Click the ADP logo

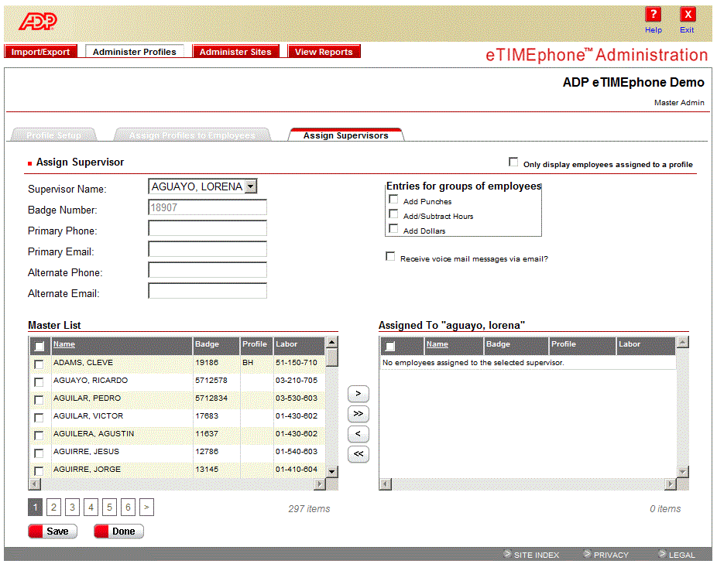coord(38,21)
